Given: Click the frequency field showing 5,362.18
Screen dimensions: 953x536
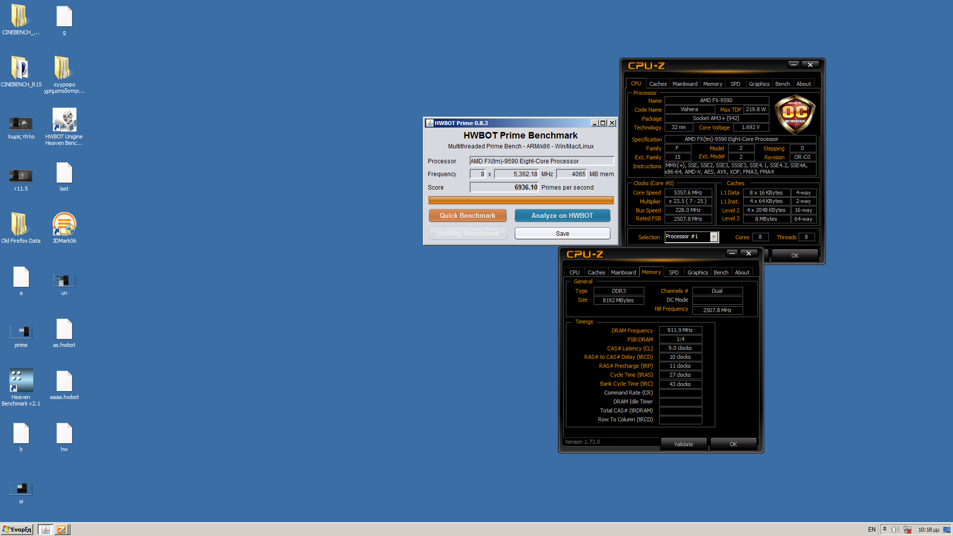Looking at the screenshot, I should 516,174.
